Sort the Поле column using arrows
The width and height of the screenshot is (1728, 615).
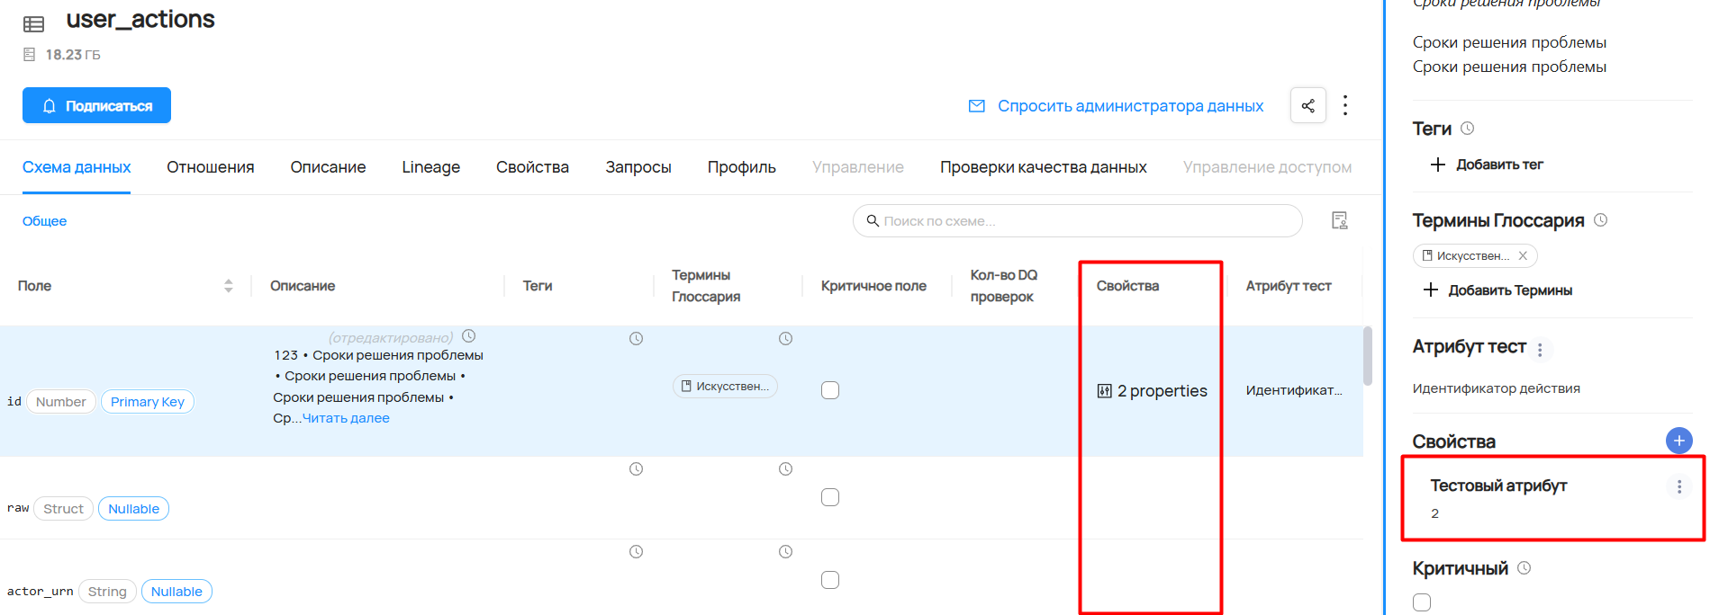click(228, 286)
